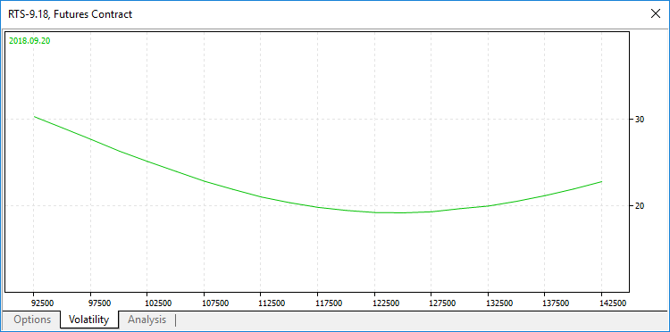
Task: Click the 20 volatility scale value
Action: (x=640, y=205)
